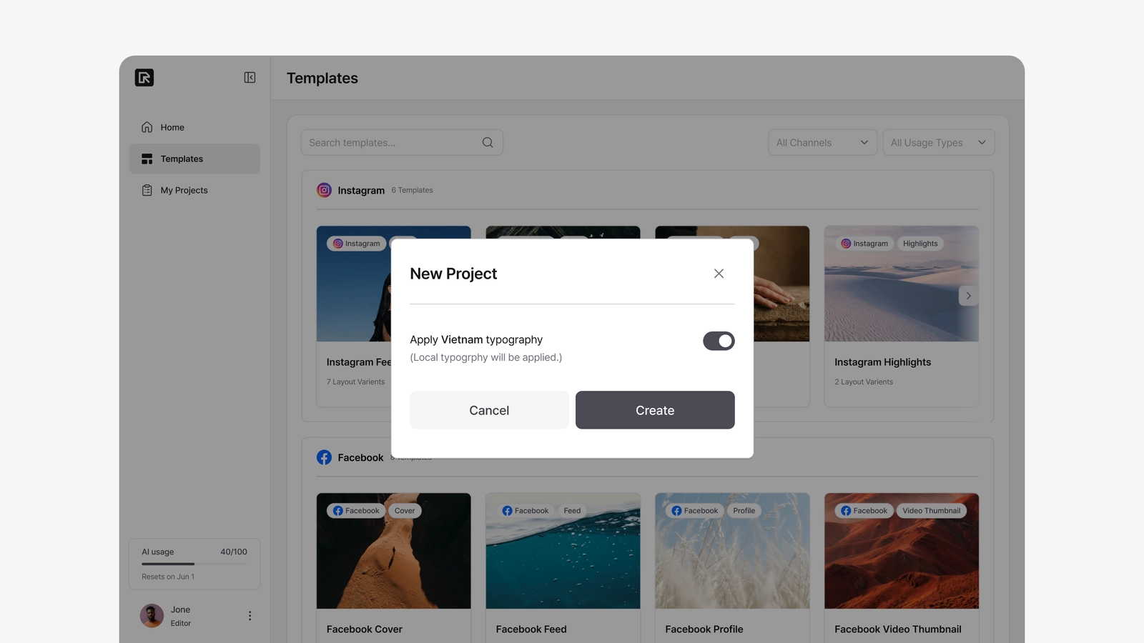
Task: Click the Resets on Jun 1 text
Action: (168, 577)
